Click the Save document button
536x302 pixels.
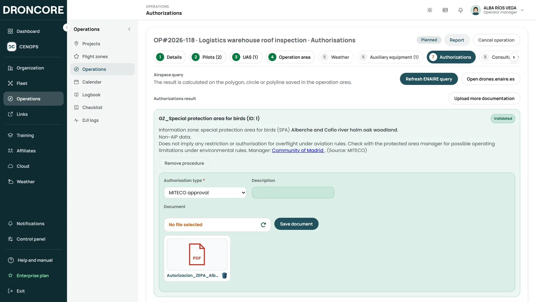[x=296, y=224]
